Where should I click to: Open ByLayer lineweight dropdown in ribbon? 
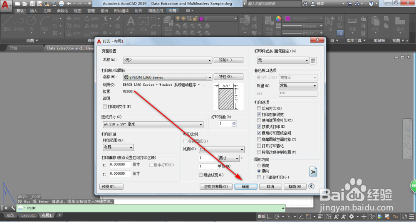302,26
